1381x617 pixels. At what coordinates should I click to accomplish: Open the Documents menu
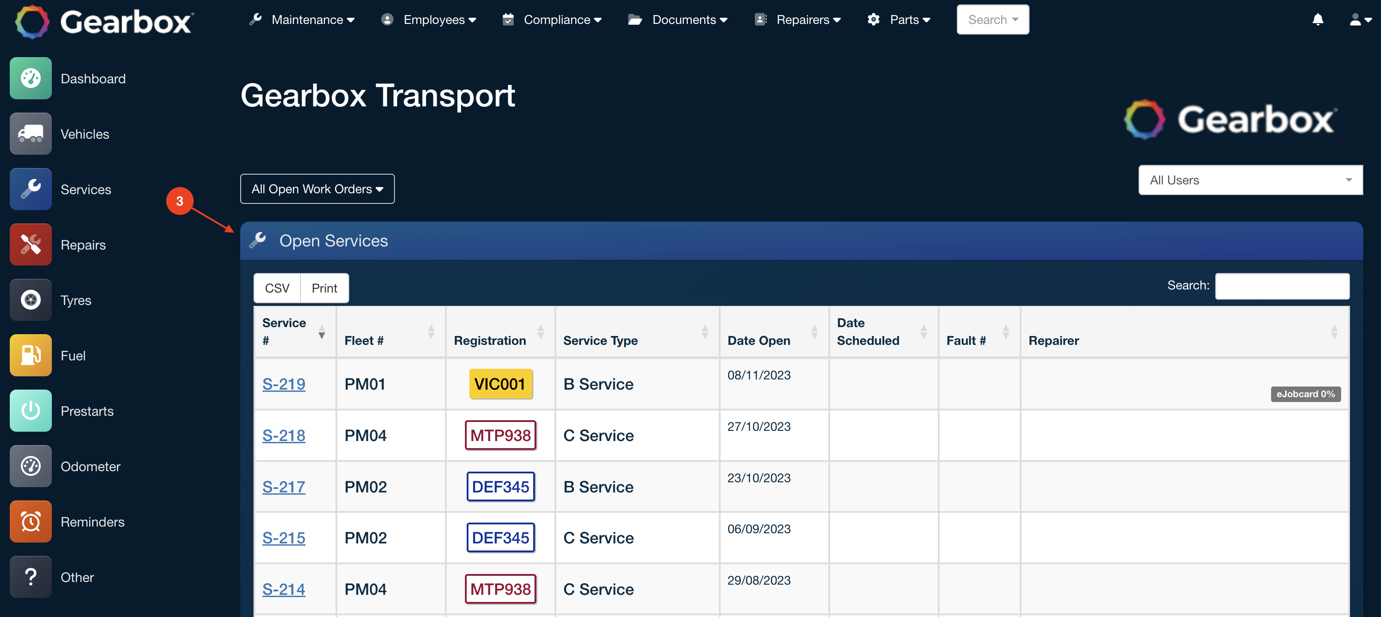678,20
